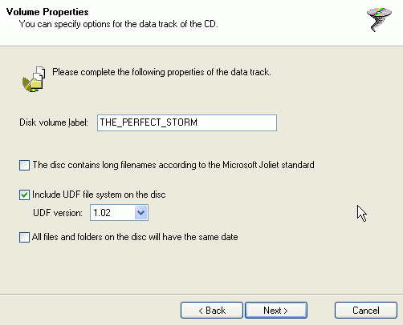403x325 pixels.
Task: Focus the Disk volume label input field
Action: click(187, 122)
